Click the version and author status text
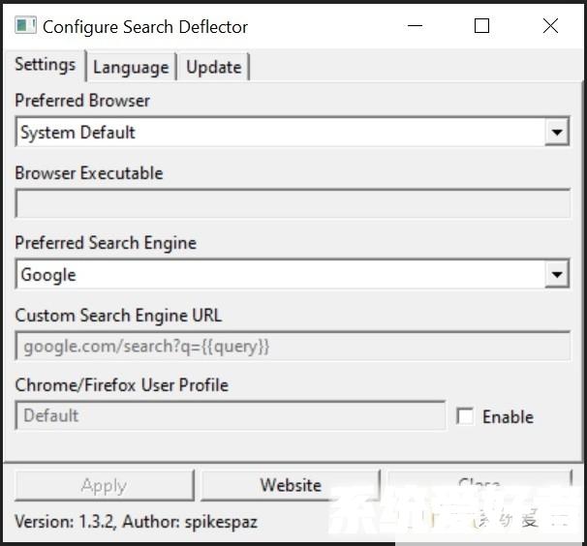Screen dimensions: 587x546 pos(136,522)
